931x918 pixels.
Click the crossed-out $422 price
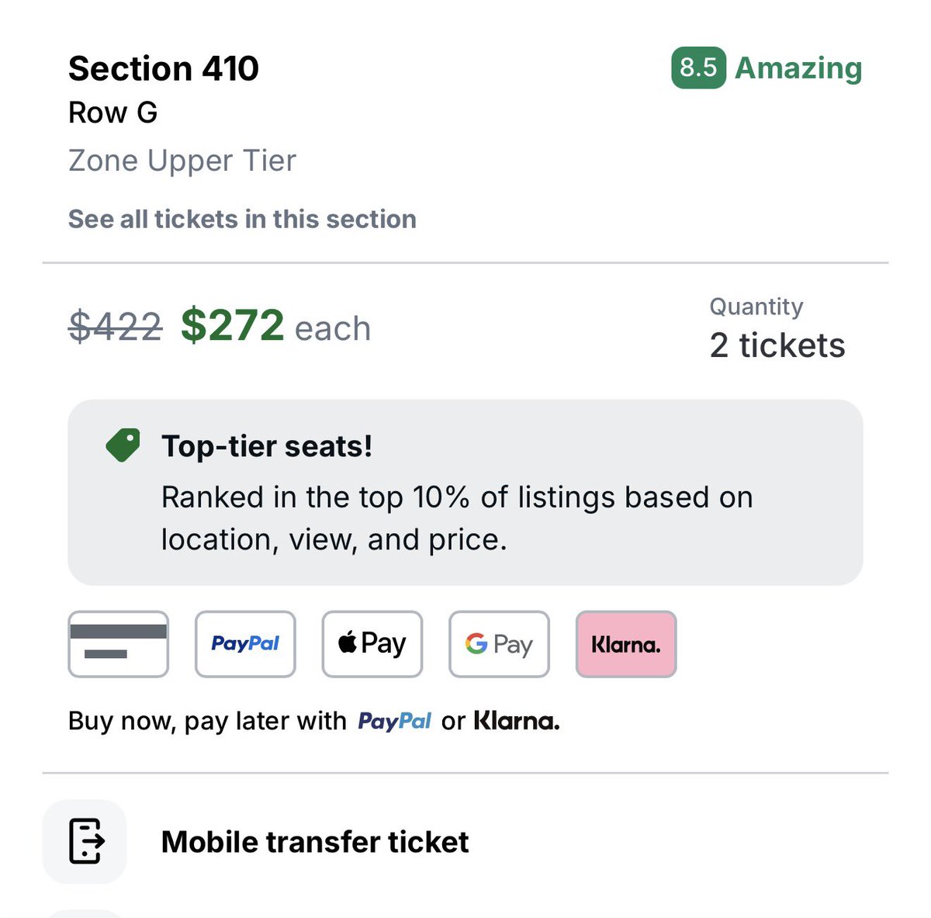116,326
